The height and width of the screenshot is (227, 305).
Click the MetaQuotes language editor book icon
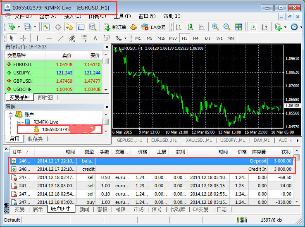pos(133,27)
